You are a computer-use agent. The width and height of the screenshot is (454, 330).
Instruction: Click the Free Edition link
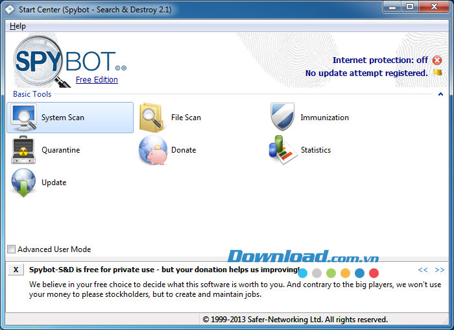(97, 80)
